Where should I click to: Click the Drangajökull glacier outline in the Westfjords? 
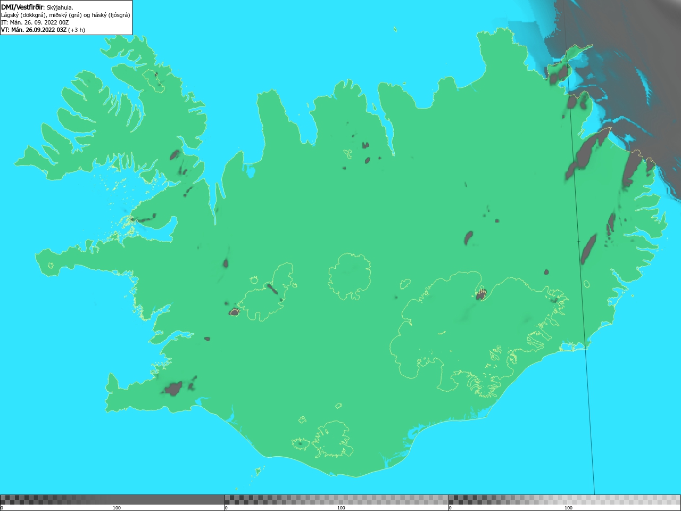coord(154,80)
